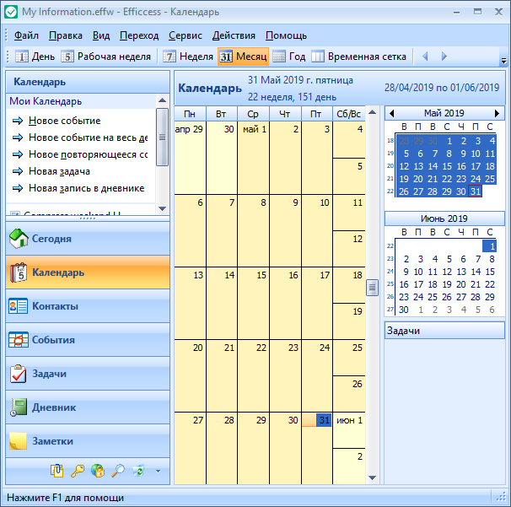511x507 pixels.
Task: Click month grid scrollbar up arrow
Action: click(372, 112)
